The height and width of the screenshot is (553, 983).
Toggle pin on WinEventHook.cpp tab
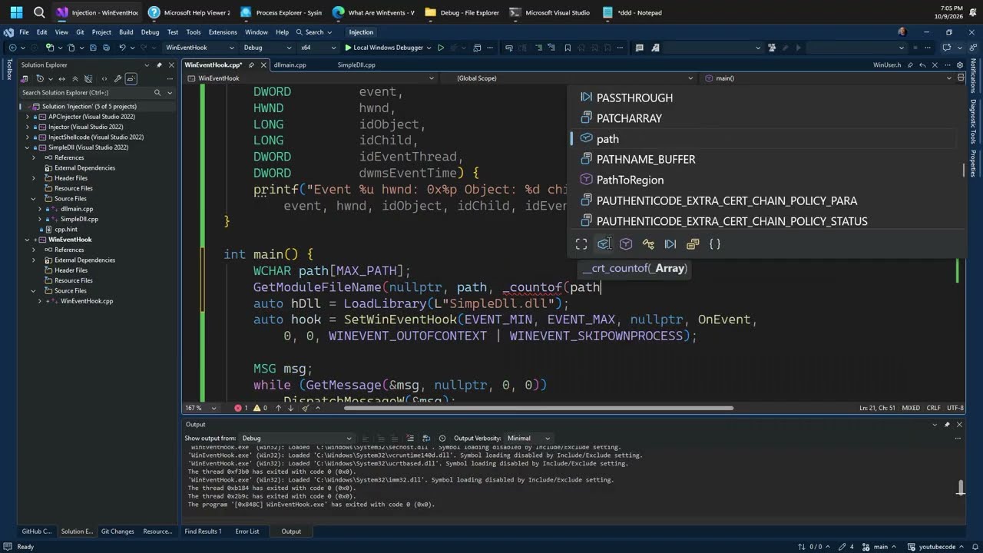pos(250,65)
